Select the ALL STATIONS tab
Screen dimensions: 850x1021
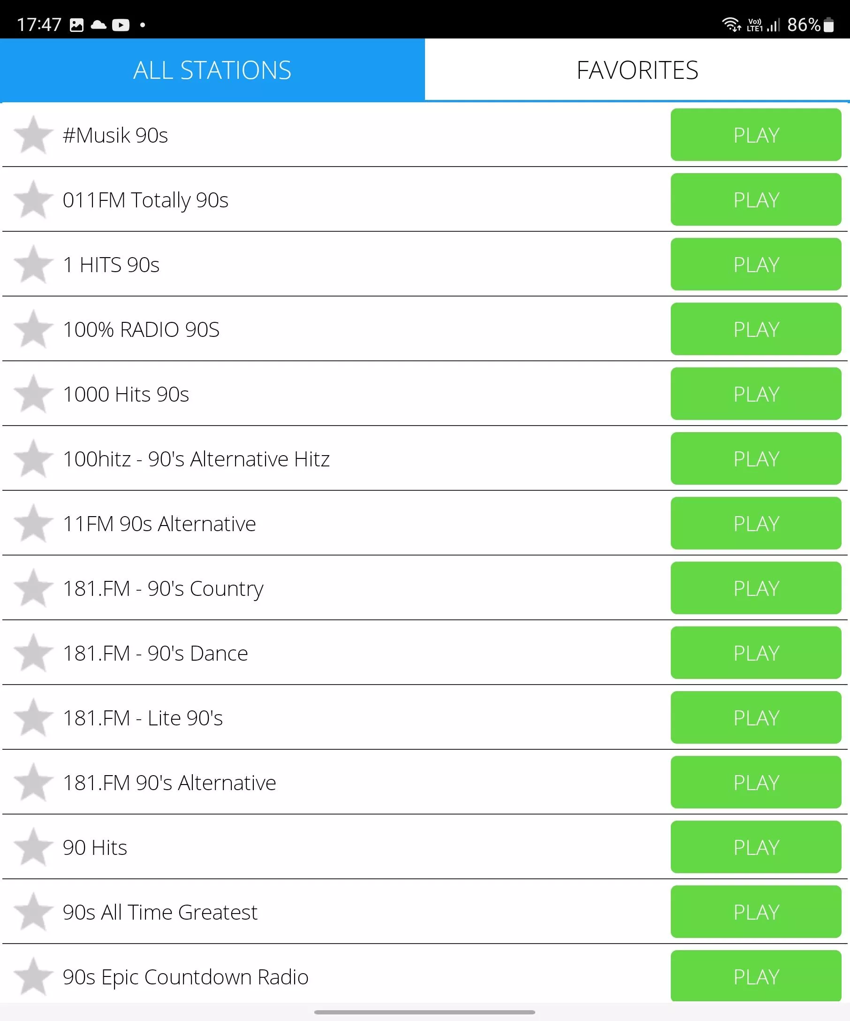click(212, 70)
